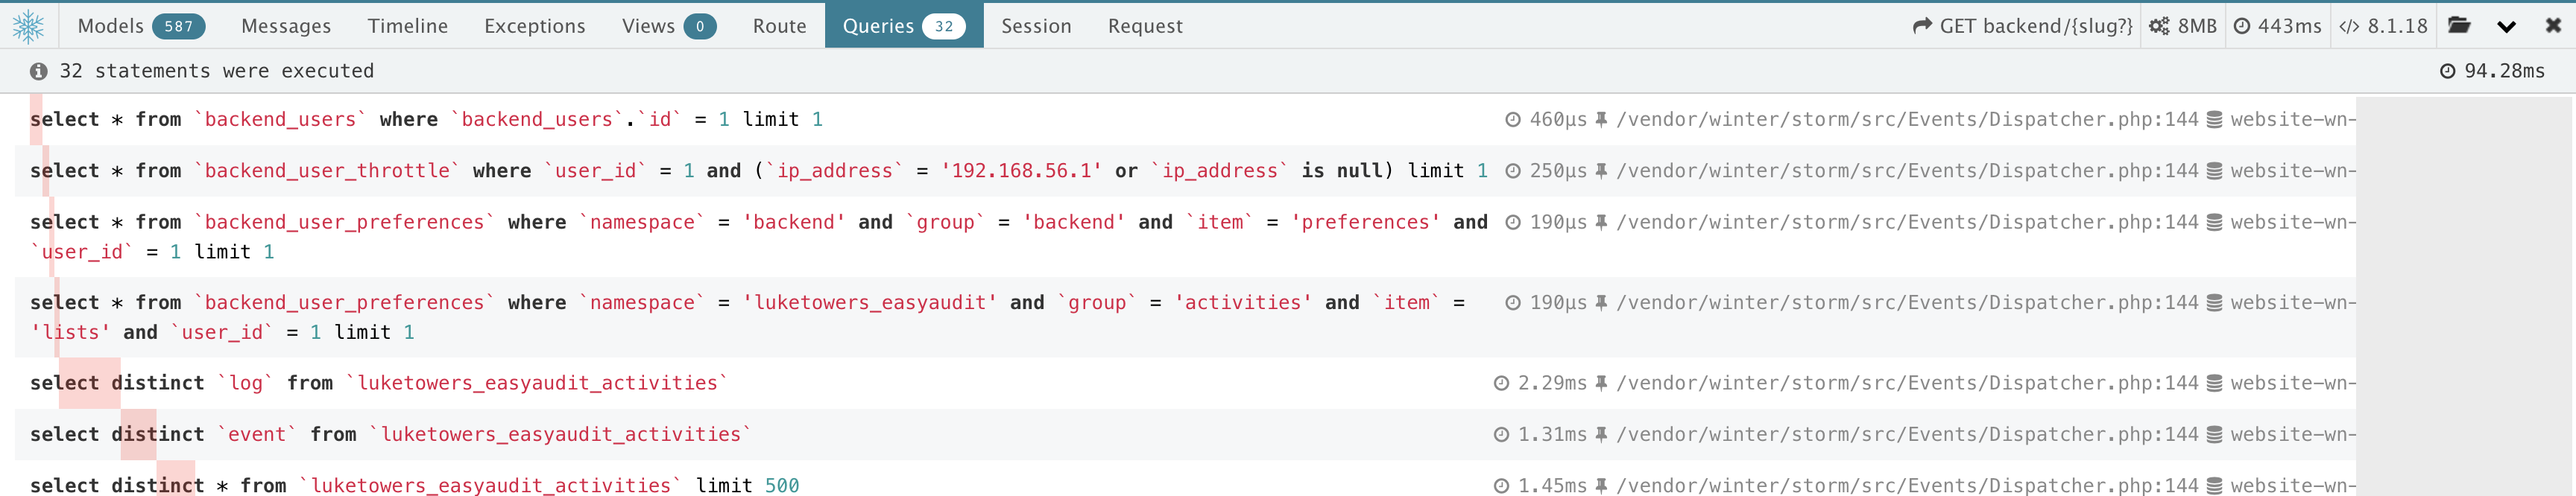Screen dimensions: 2576x496
Task: Open the Timeline tab
Action: [x=407, y=26]
